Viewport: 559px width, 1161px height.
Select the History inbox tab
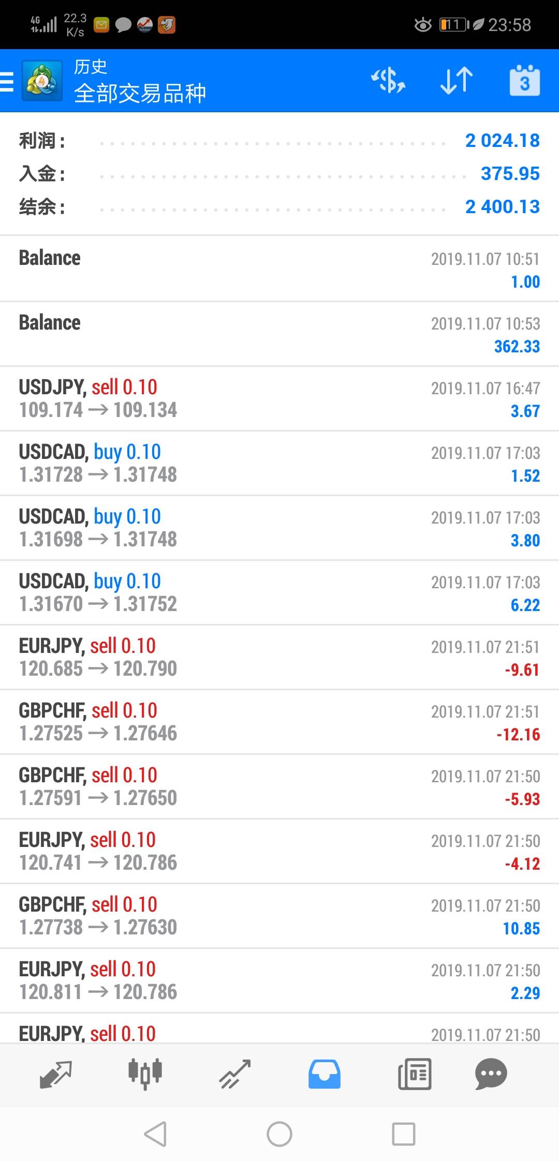[x=325, y=1074]
